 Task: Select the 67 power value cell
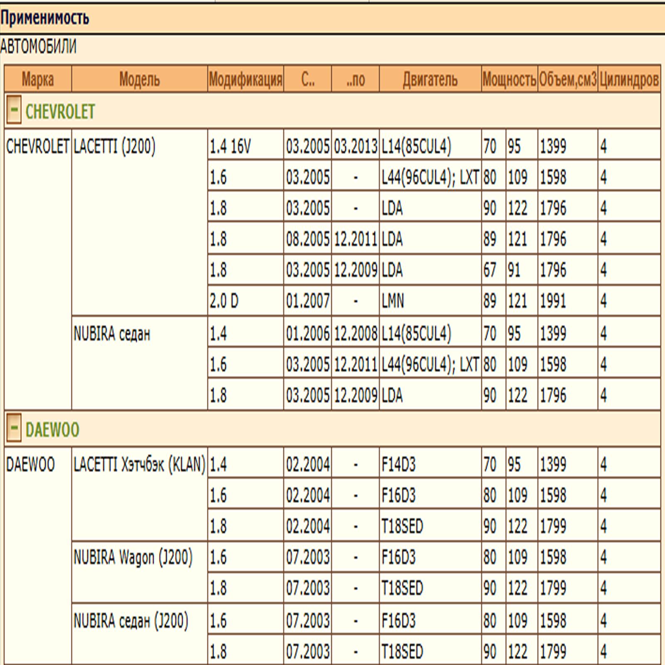pos(494,269)
